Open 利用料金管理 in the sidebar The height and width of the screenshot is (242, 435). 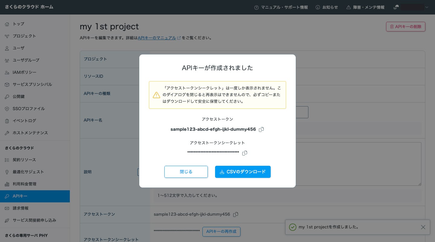pyautogui.click(x=24, y=184)
